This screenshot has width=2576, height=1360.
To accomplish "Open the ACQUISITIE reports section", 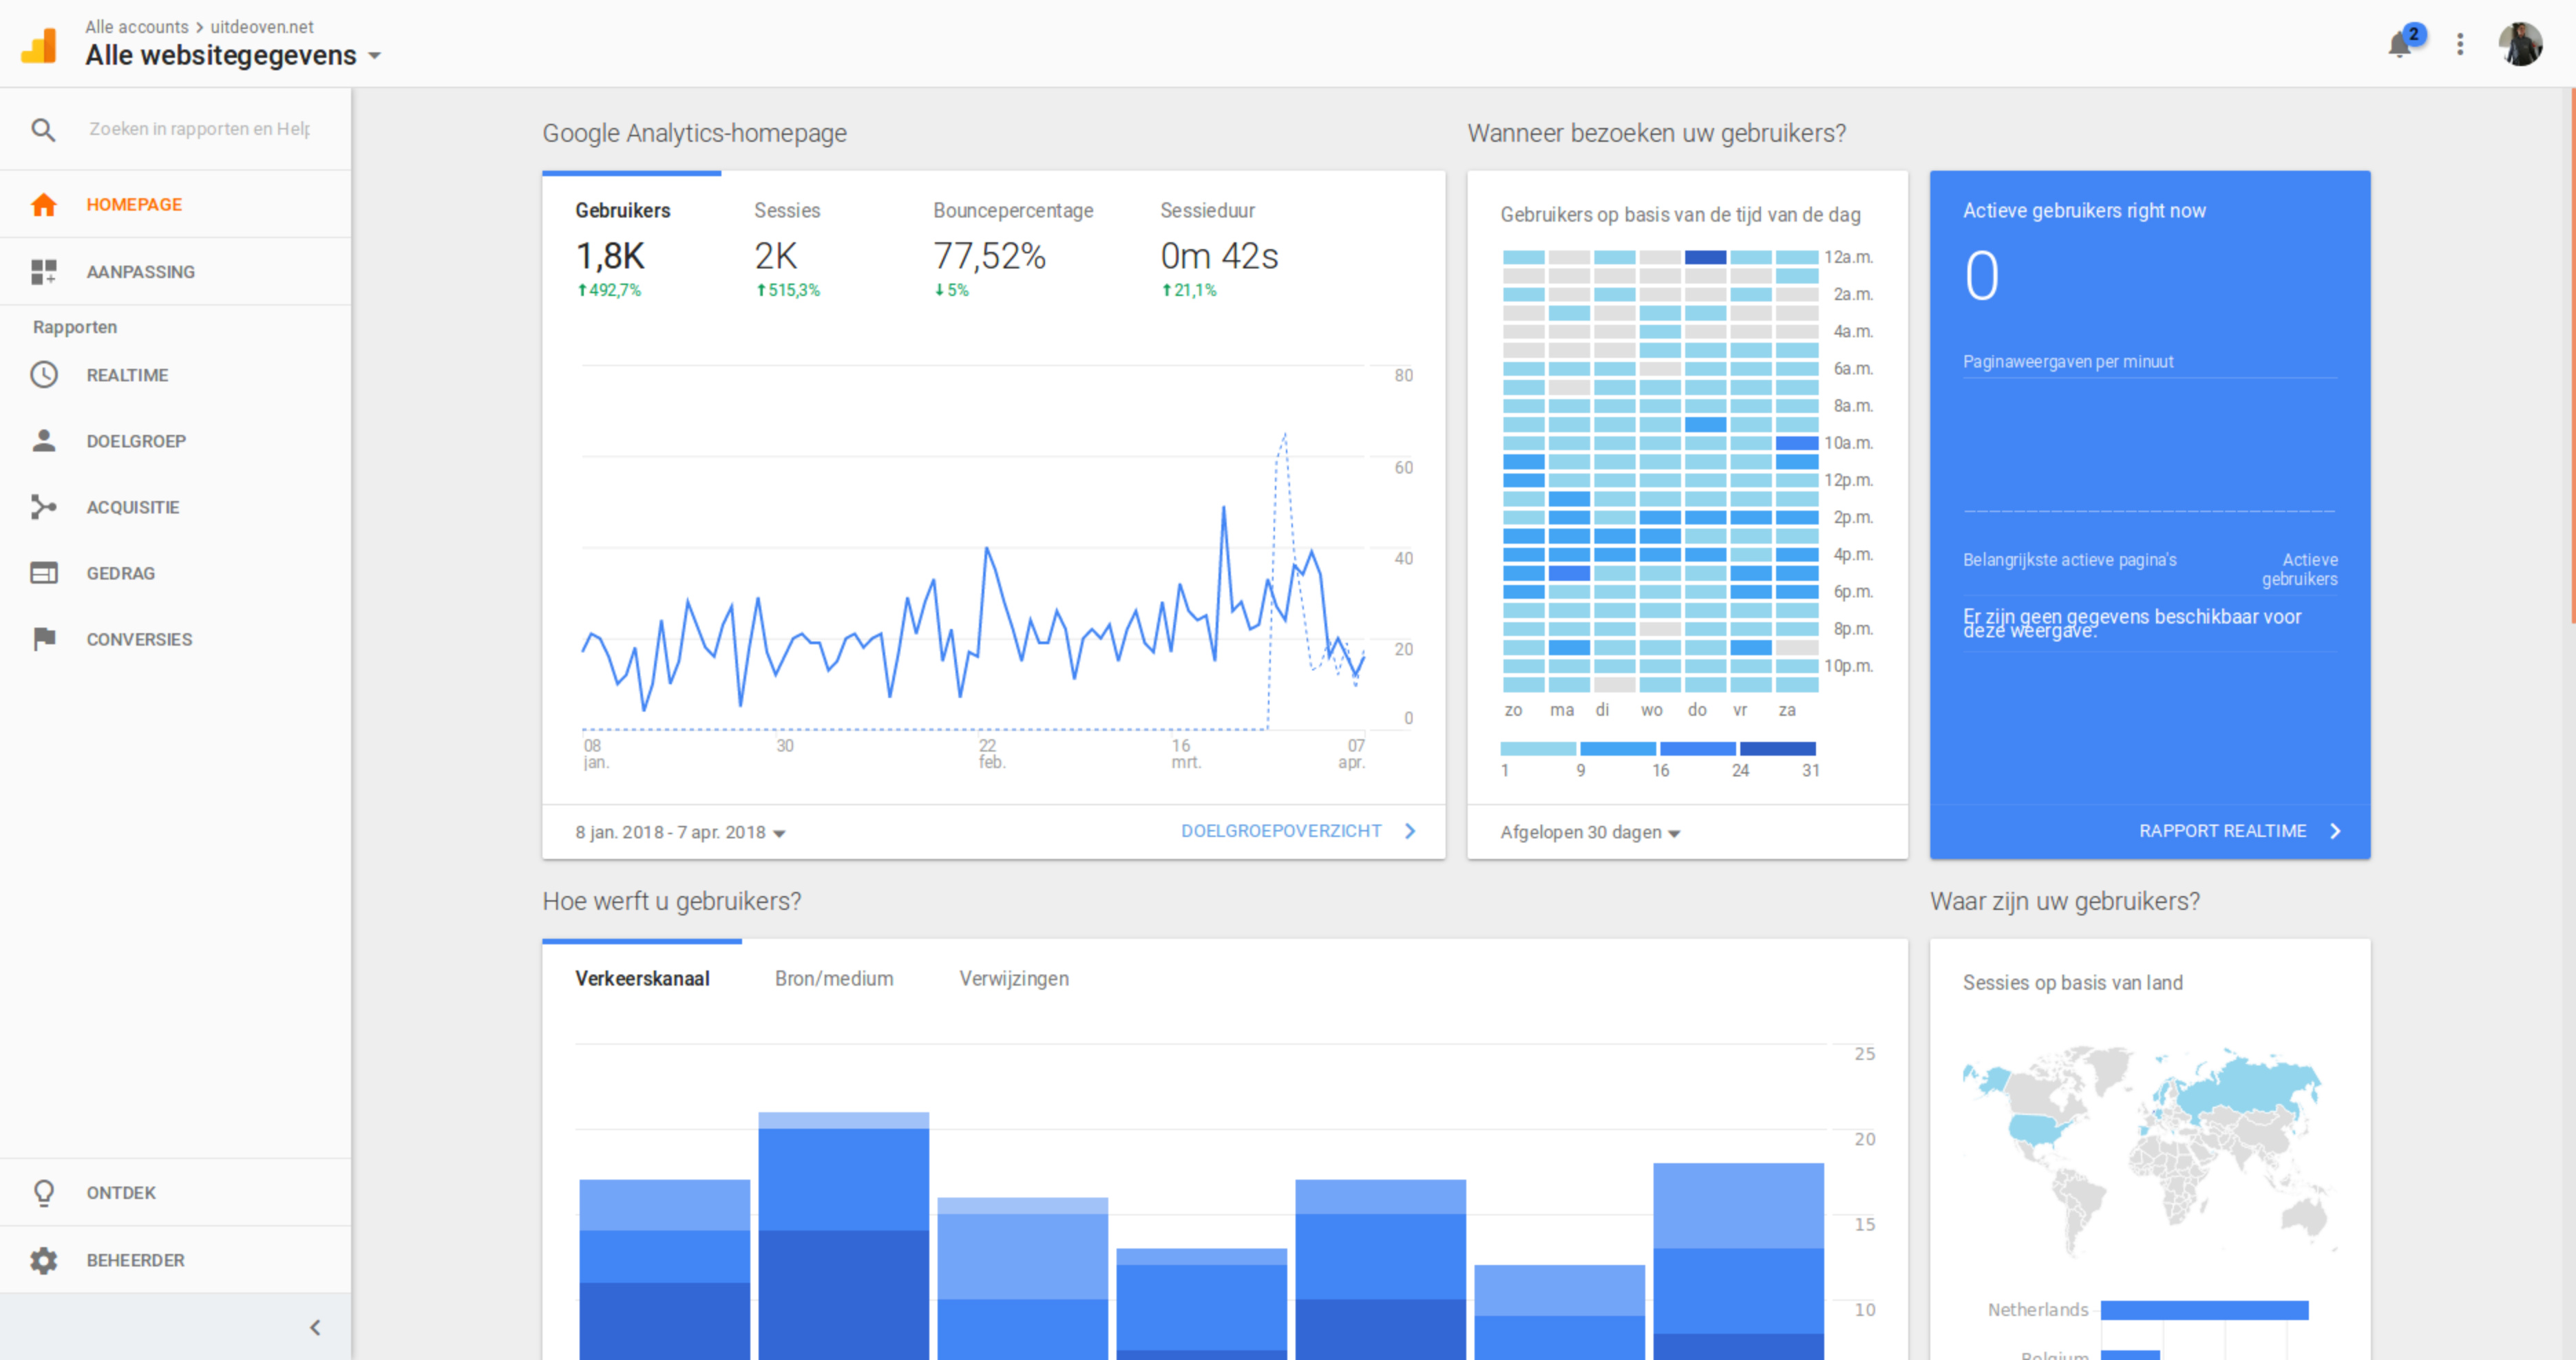I will (175, 507).
